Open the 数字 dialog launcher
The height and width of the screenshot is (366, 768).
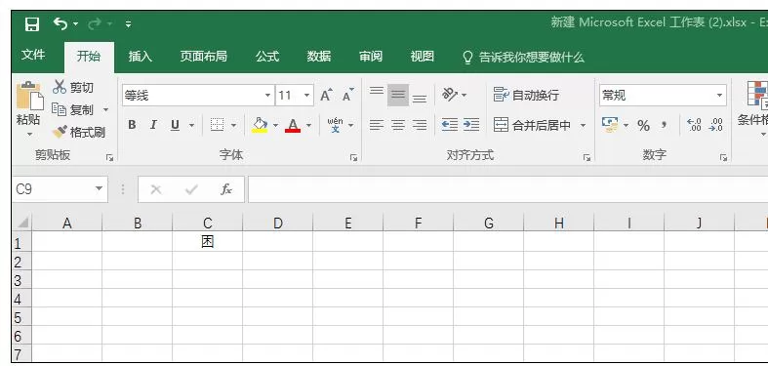(723, 158)
